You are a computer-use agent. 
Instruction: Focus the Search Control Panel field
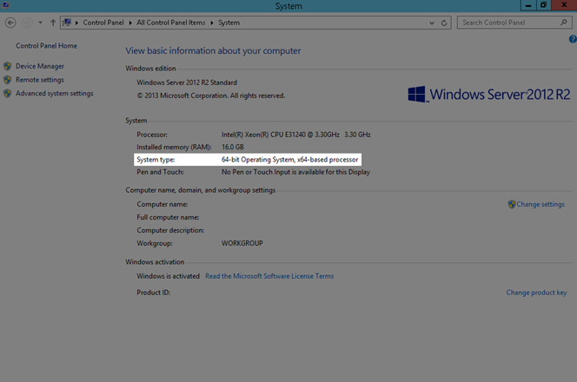514,23
